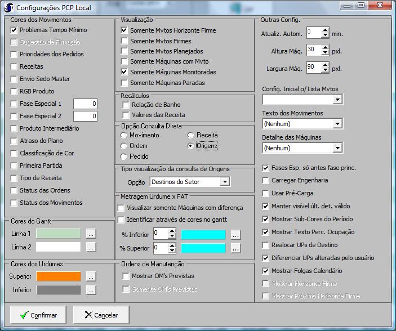Click the Fase Especial 1 number field
396x331 pixels.
pyautogui.click(x=85, y=104)
